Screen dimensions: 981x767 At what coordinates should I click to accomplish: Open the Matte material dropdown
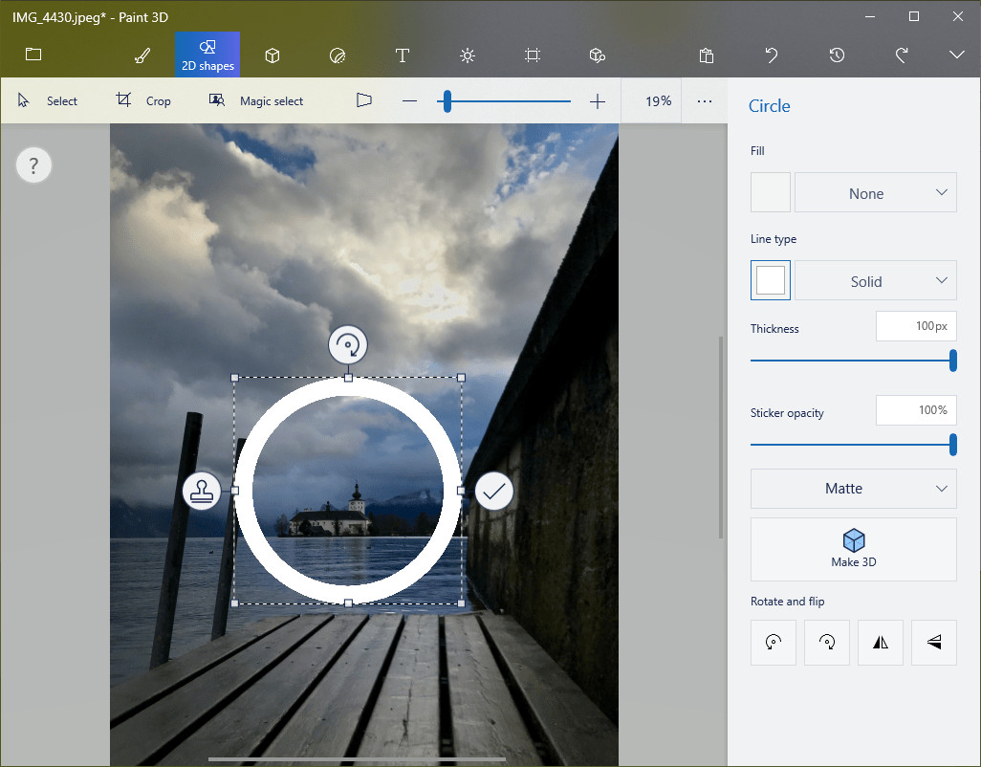854,489
